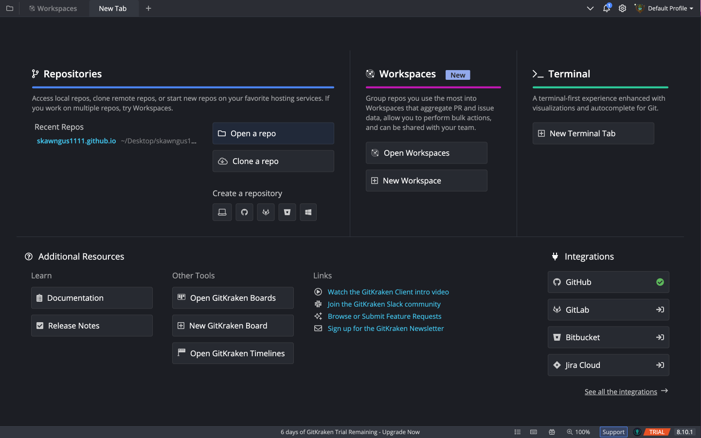Create a repository on Azure DevOps icon
The height and width of the screenshot is (438, 701).
coord(308,212)
